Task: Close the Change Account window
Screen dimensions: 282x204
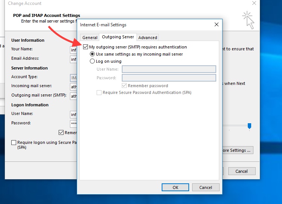Action: pos(254,3)
